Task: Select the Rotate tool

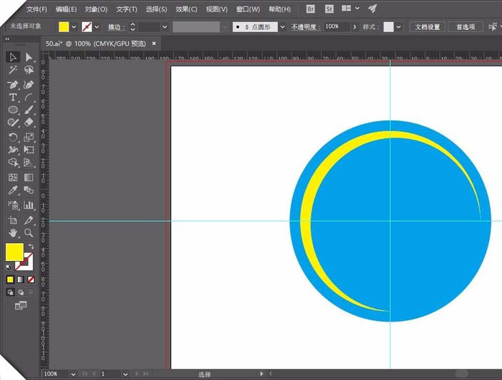Action: click(x=13, y=138)
